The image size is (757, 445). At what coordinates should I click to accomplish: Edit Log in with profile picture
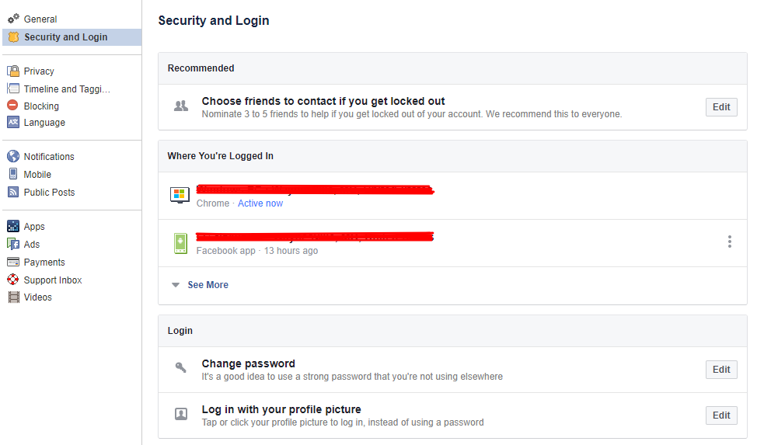[721, 415]
